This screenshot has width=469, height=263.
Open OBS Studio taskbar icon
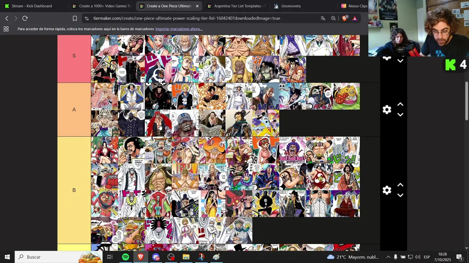171,257
